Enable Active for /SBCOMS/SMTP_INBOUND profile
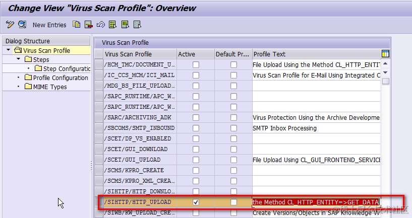The width and height of the screenshot is (412, 218). [196, 128]
